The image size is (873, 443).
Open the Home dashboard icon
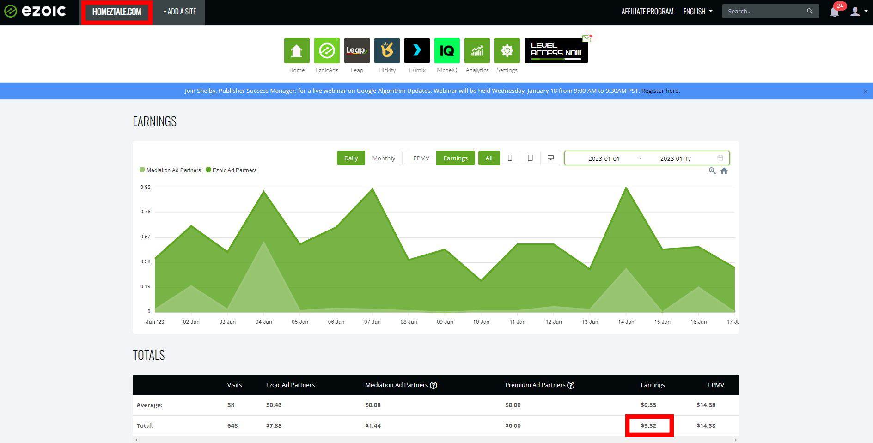coord(297,51)
